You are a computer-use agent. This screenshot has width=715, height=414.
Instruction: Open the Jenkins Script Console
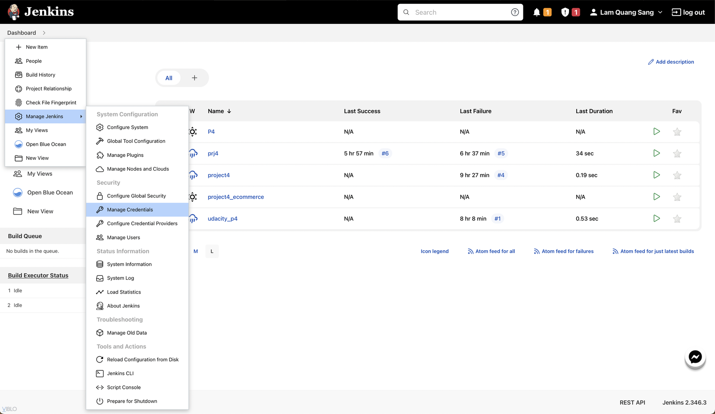tap(123, 387)
